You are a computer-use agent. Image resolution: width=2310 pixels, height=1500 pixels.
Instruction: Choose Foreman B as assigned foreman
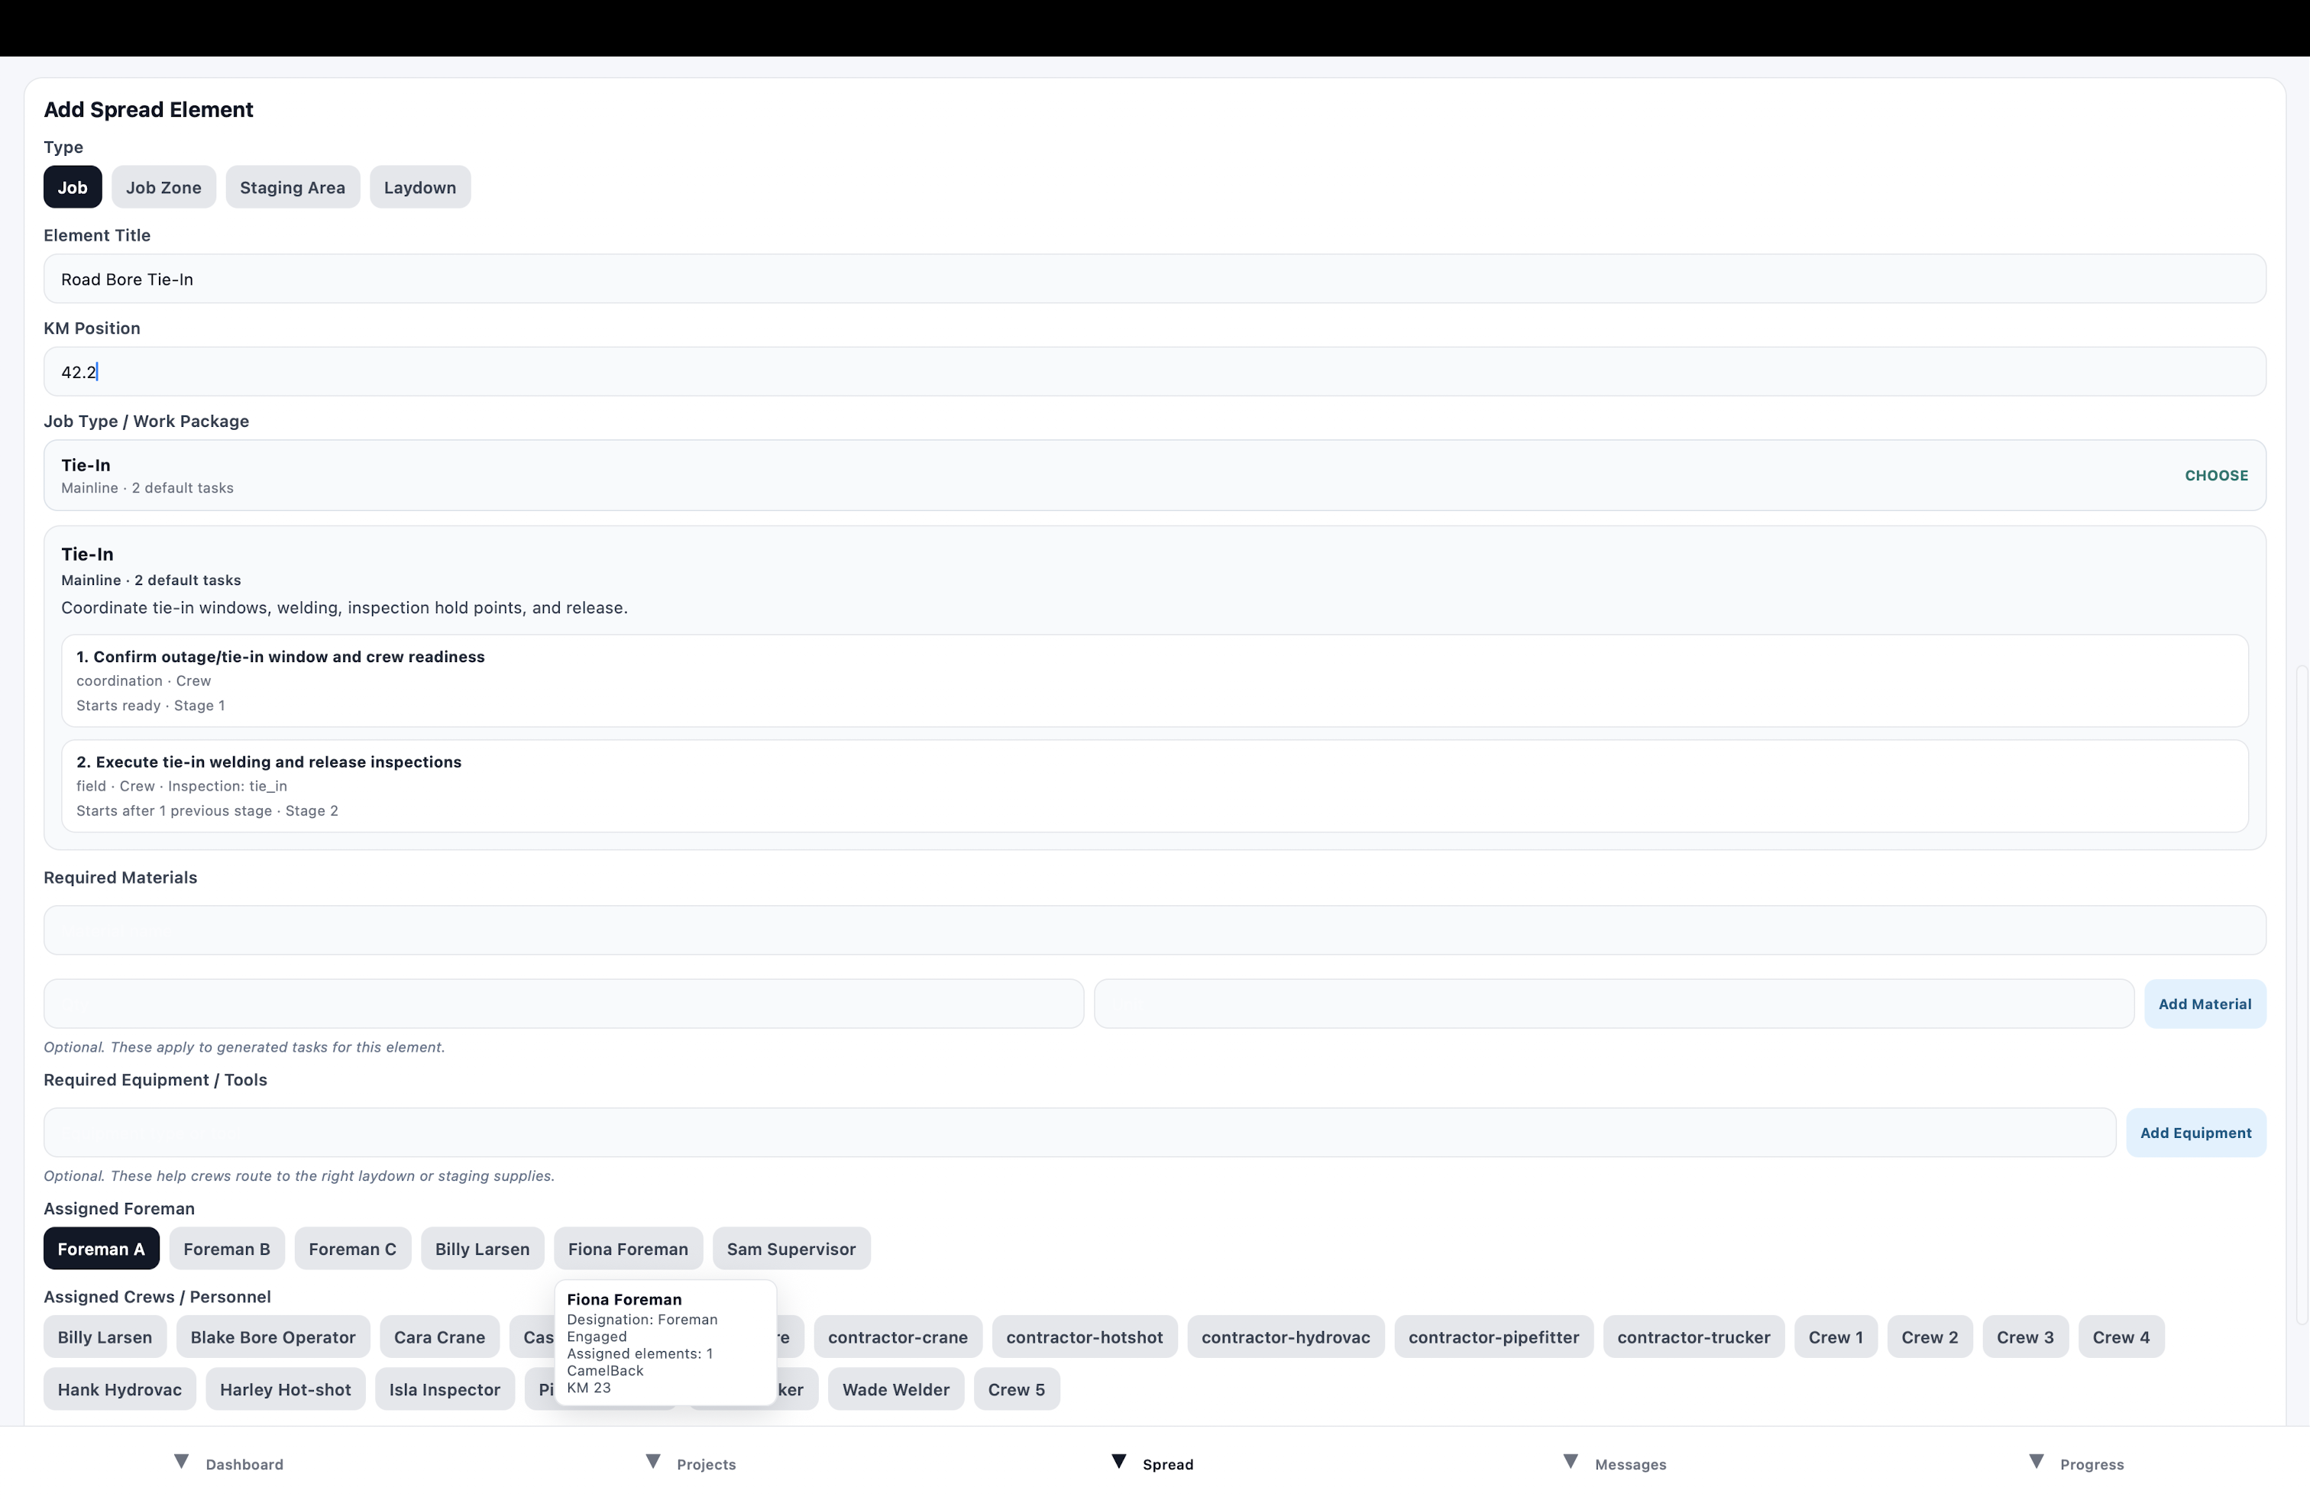227,1249
